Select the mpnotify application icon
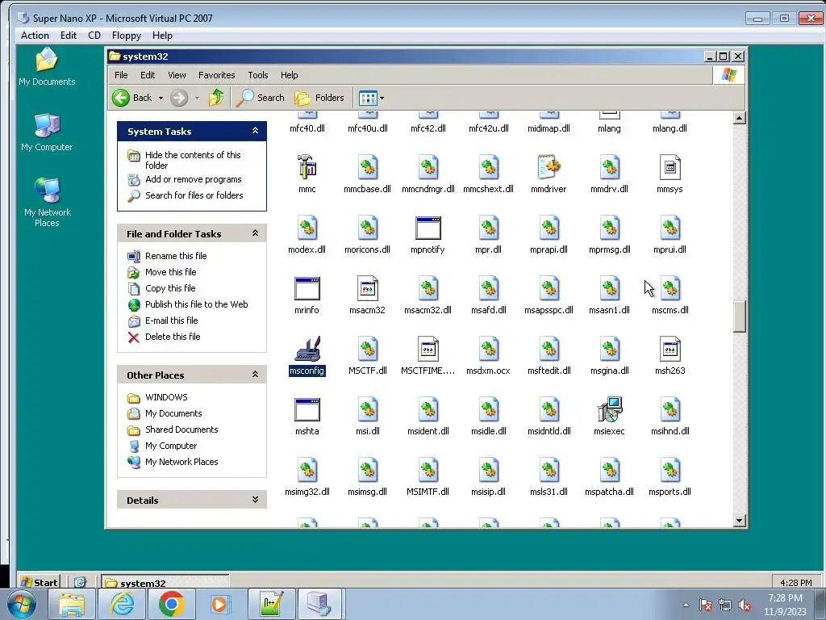The height and width of the screenshot is (620, 826). pos(428,228)
